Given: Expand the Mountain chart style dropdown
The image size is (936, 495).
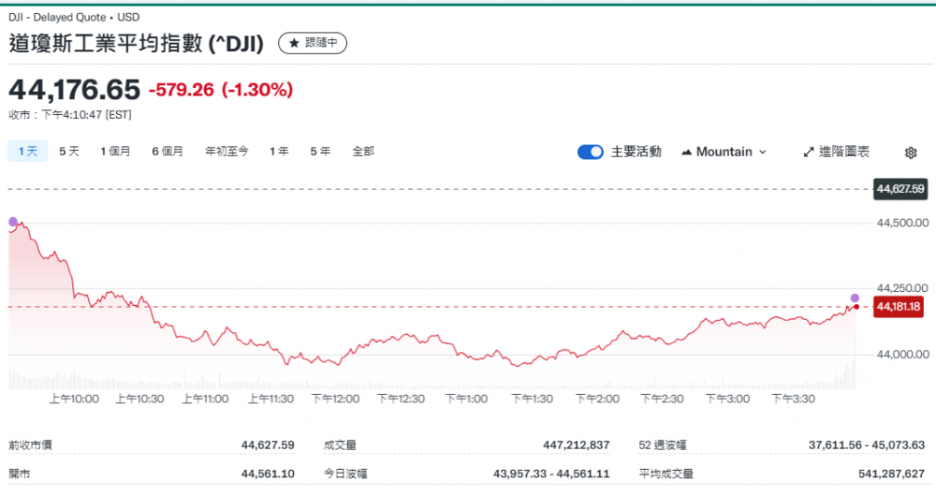Looking at the screenshot, I should point(724,152).
